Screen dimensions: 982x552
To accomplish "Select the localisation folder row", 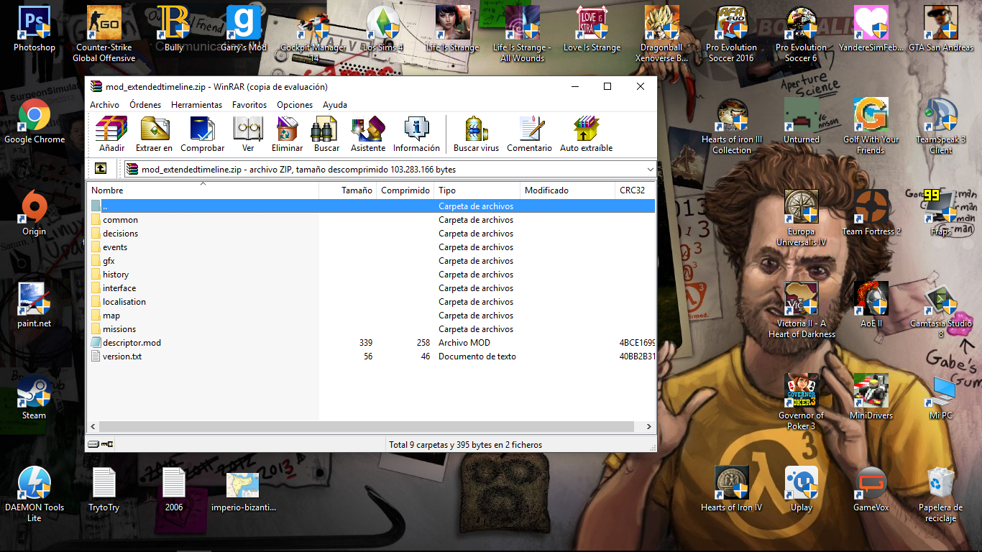I will tap(372, 302).
